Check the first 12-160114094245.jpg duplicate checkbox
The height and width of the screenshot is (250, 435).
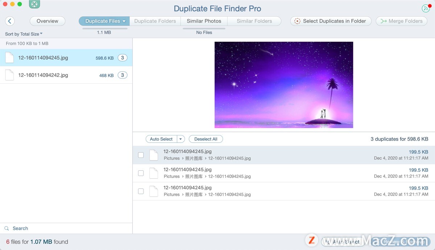141,155
